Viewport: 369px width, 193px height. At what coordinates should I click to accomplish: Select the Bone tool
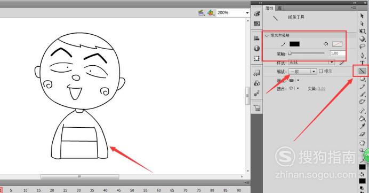[362, 111]
